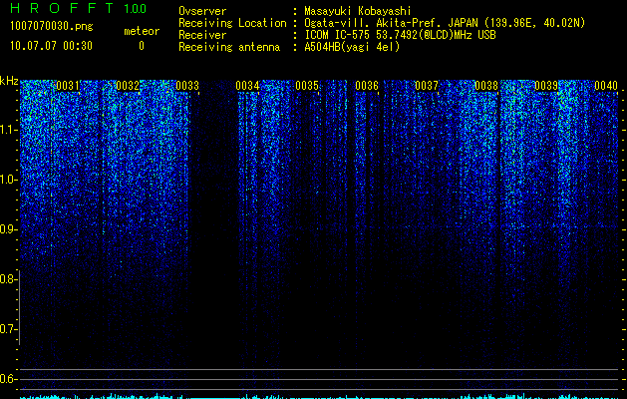The height and width of the screenshot is (399, 627).
Task: Click the Ovserver field label
Action: (202, 11)
